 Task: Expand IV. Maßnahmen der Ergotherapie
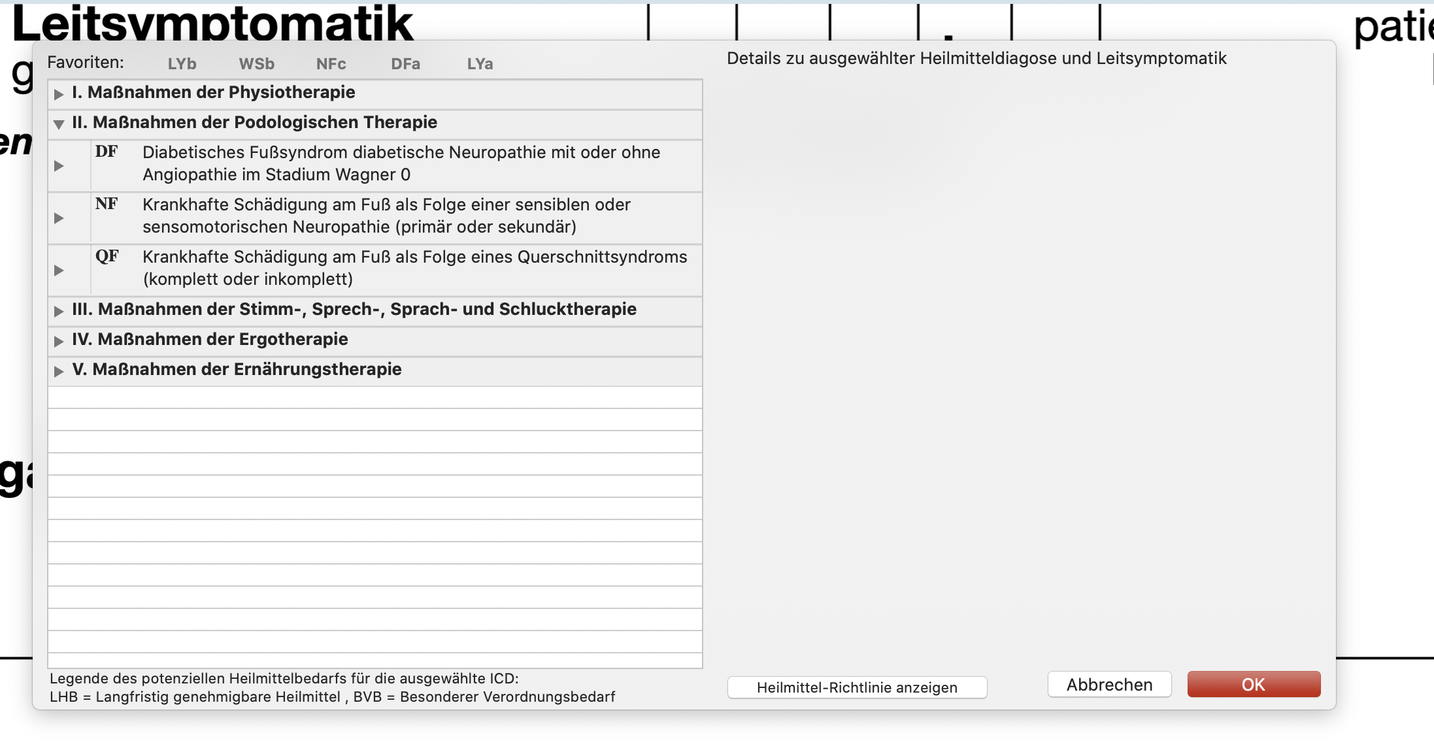pyautogui.click(x=59, y=341)
